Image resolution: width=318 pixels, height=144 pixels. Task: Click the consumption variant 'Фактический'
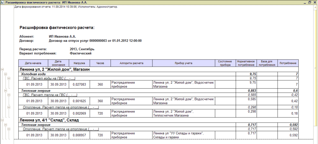pyautogui.click(x=80, y=53)
